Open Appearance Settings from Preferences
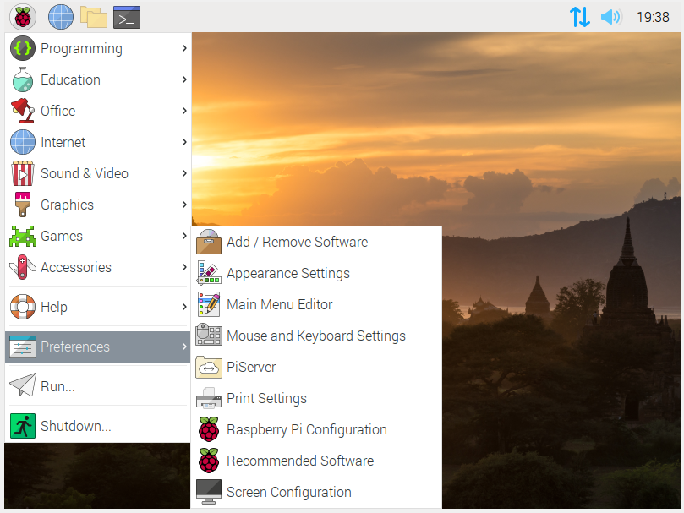 (x=317, y=273)
